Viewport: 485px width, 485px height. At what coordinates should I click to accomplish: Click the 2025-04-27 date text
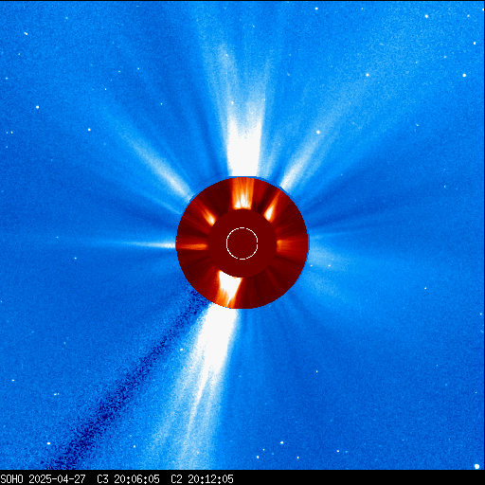click(x=57, y=479)
